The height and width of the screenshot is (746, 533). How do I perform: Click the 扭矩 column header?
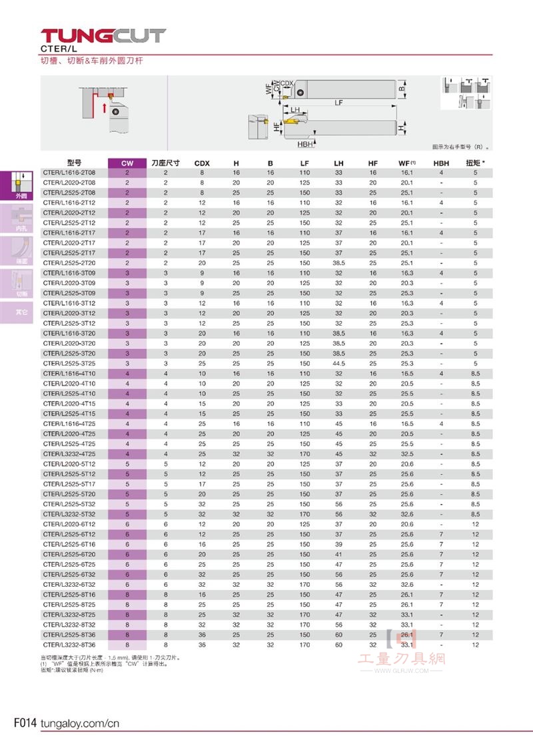tap(476, 163)
